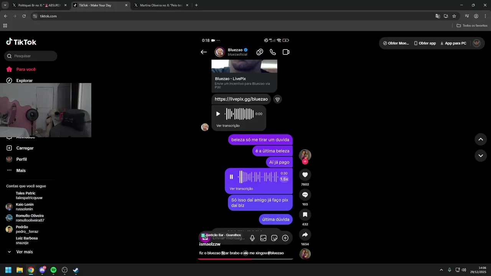
Task: Click App para PC button
Action: (x=453, y=43)
